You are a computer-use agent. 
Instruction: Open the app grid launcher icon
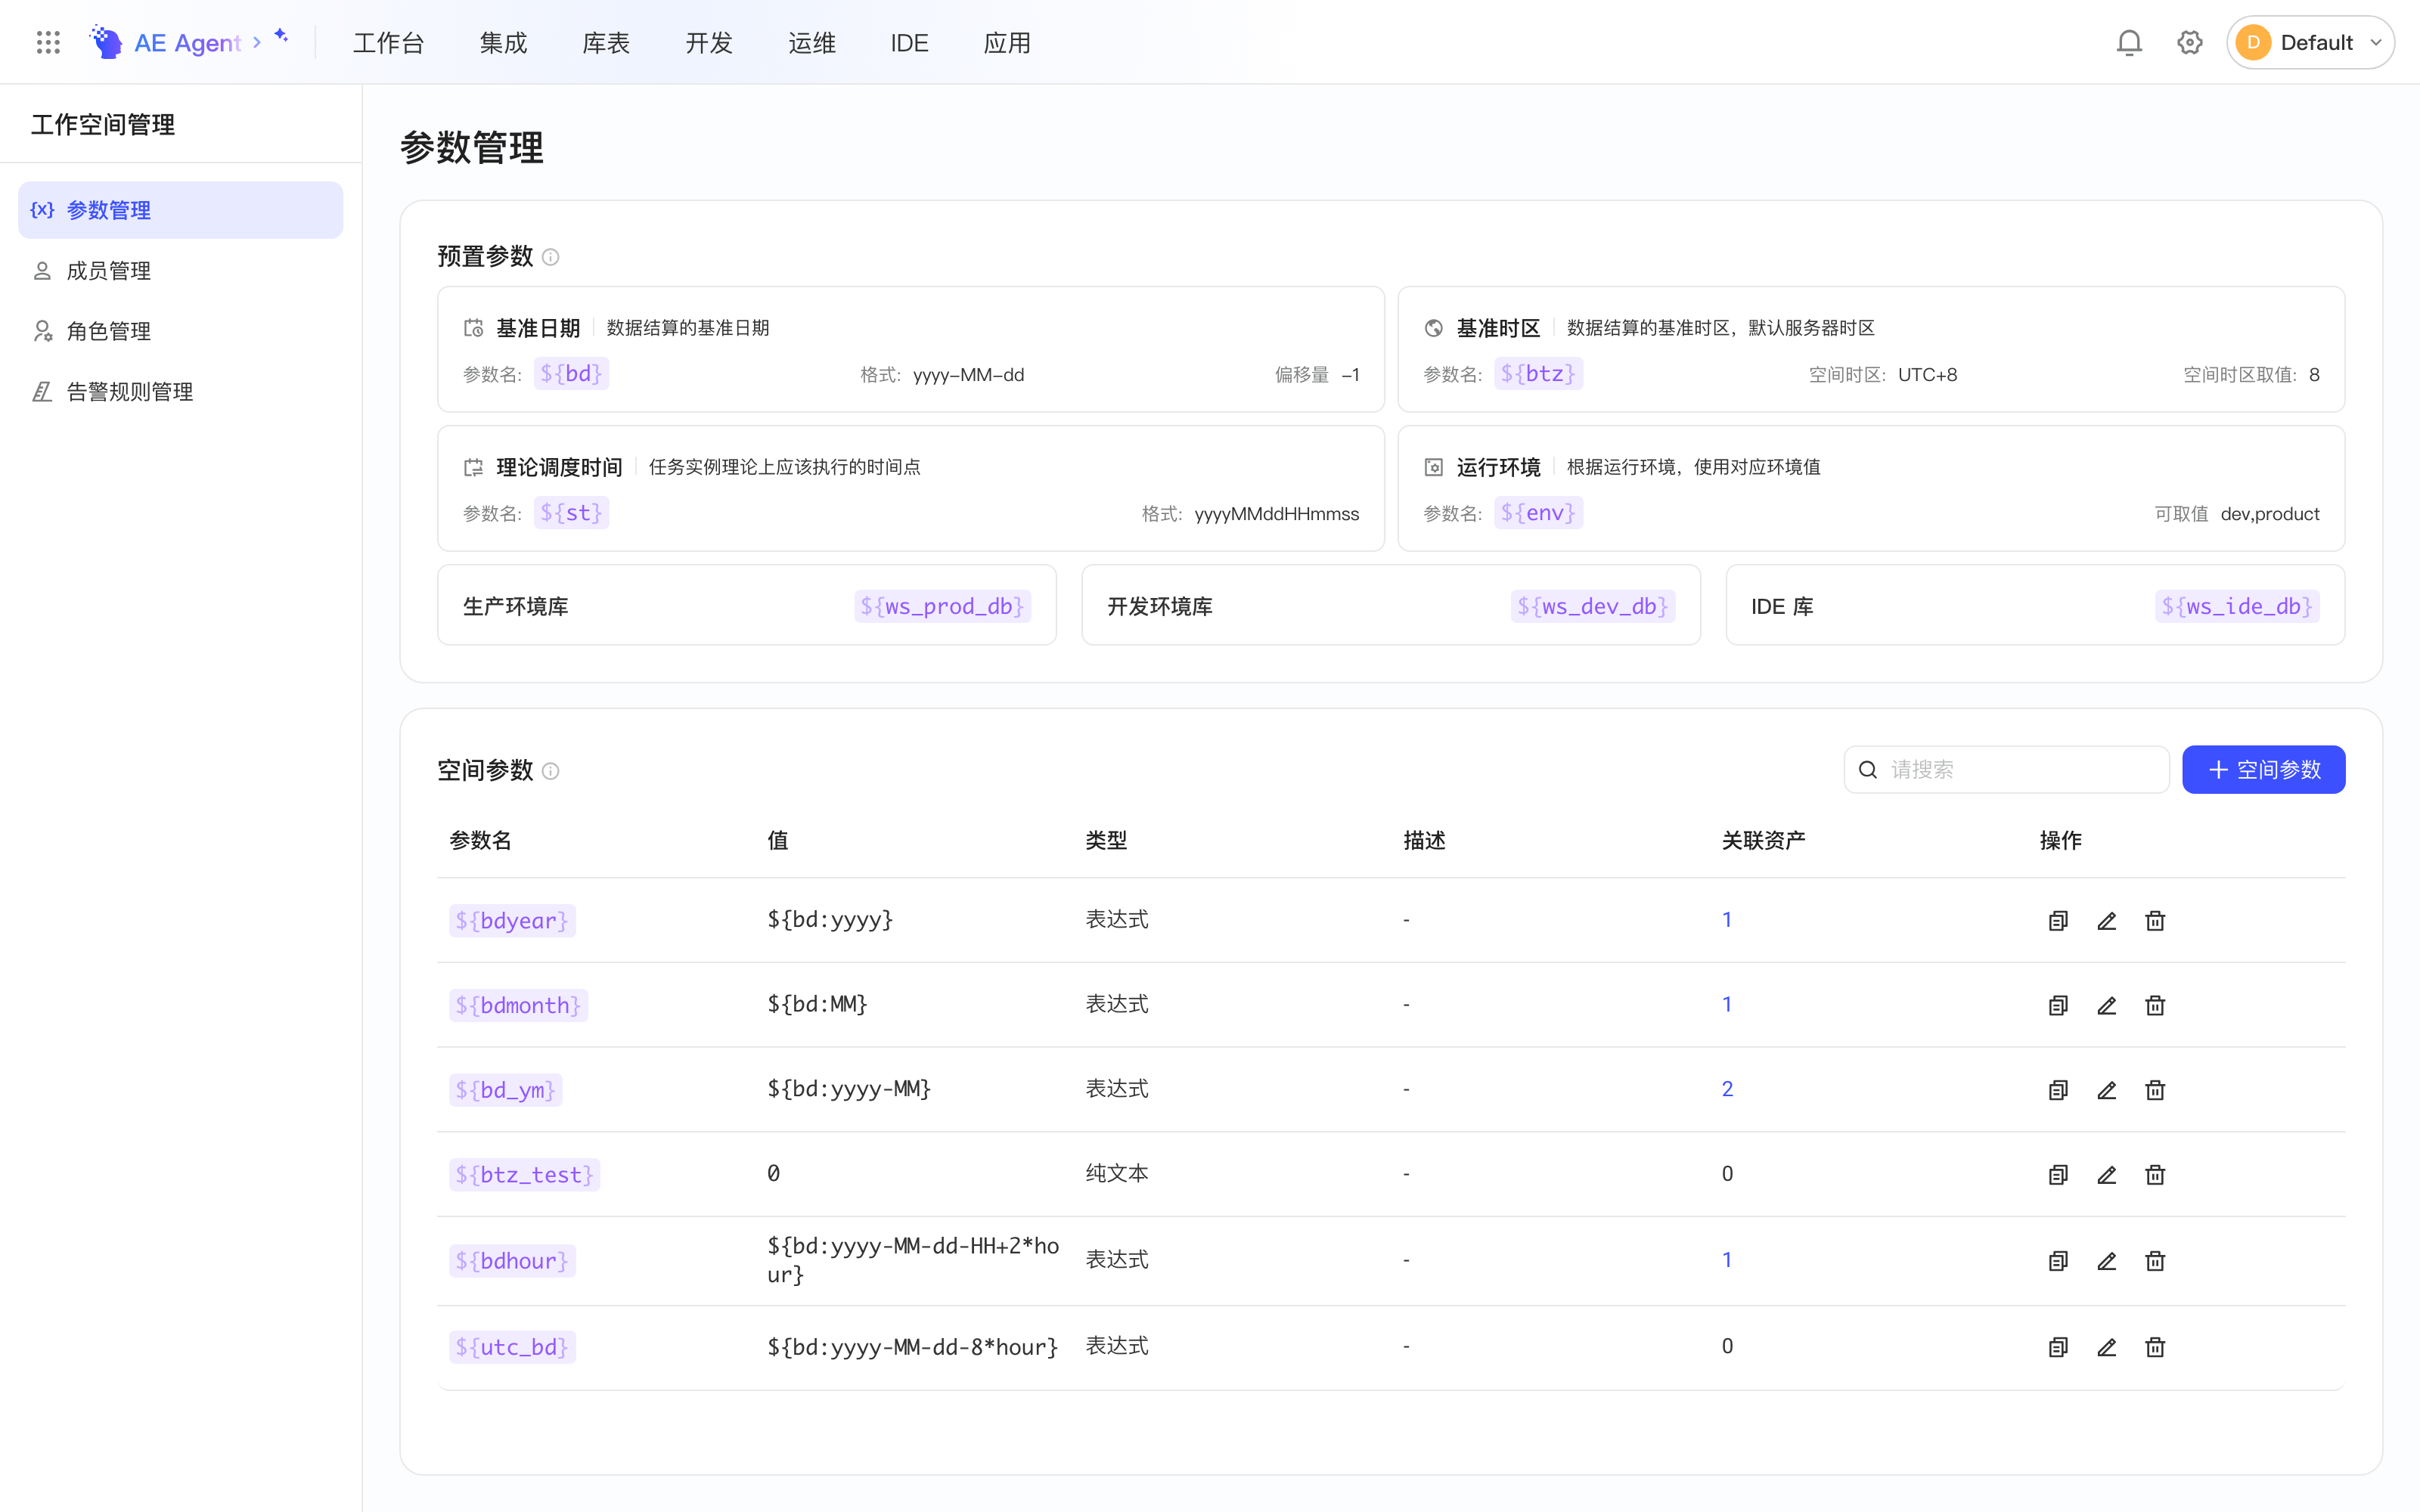(x=48, y=42)
